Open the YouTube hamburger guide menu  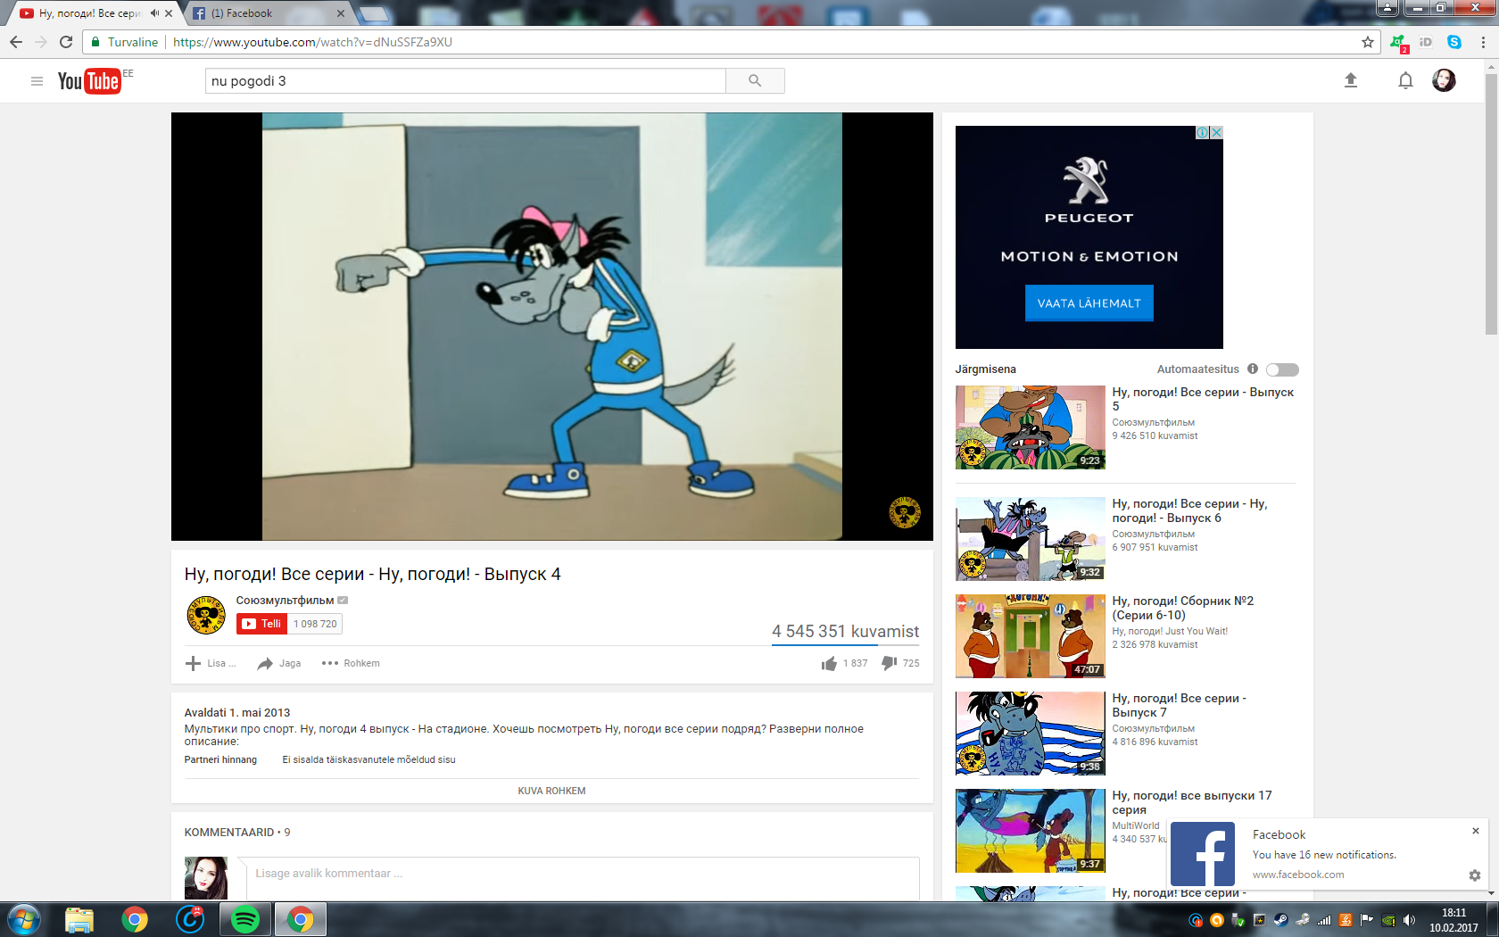pos(37,81)
